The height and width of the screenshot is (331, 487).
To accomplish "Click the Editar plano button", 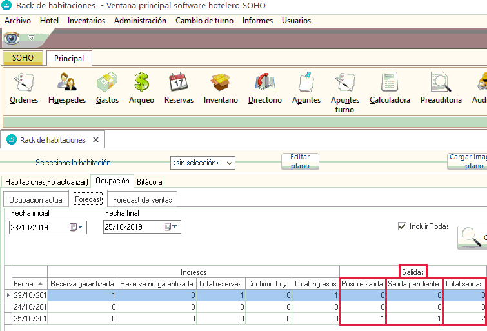I will pos(300,161).
